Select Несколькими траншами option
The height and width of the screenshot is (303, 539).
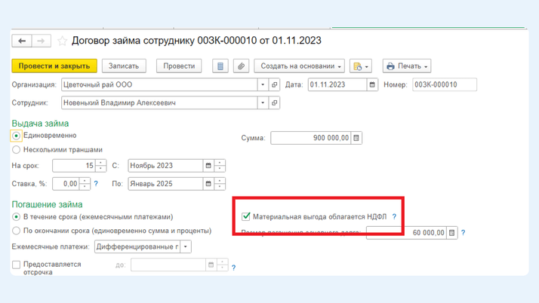point(16,150)
